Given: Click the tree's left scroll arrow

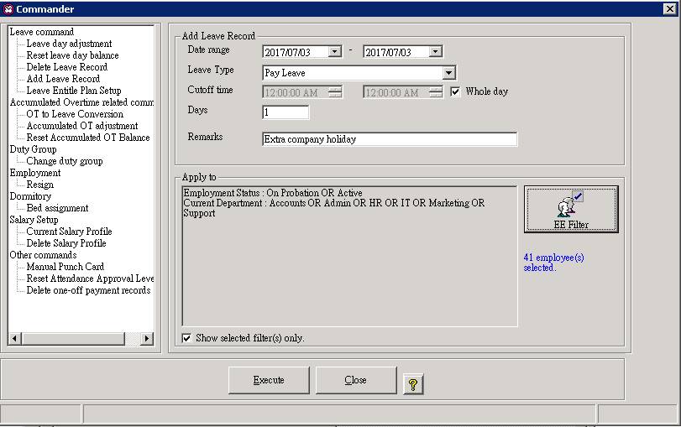Looking at the screenshot, I should [14, 338].
